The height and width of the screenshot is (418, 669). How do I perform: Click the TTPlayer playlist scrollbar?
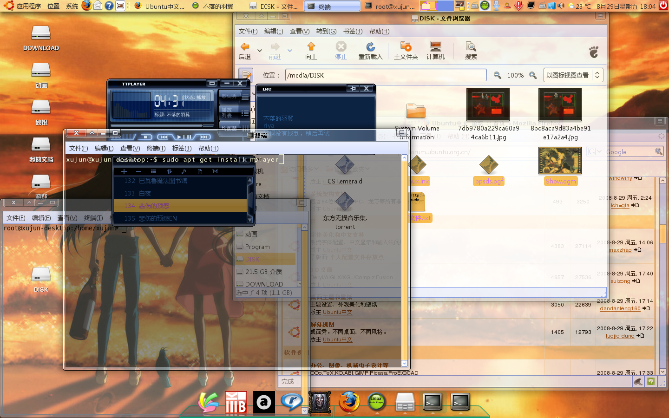coord(250,200)
